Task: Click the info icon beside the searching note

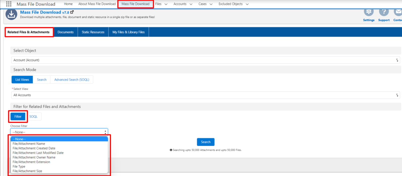Action: 171,150
